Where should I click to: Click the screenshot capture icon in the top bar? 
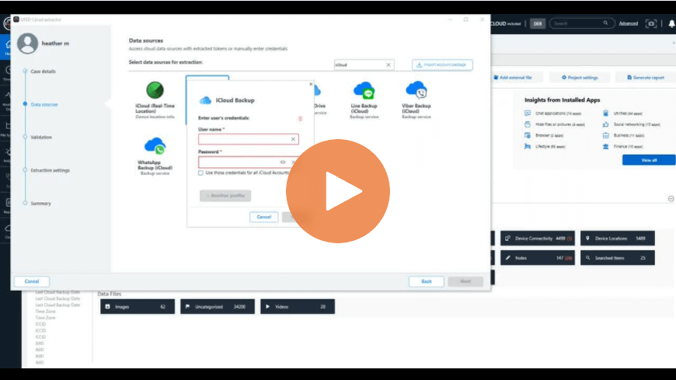pos(651,24)
